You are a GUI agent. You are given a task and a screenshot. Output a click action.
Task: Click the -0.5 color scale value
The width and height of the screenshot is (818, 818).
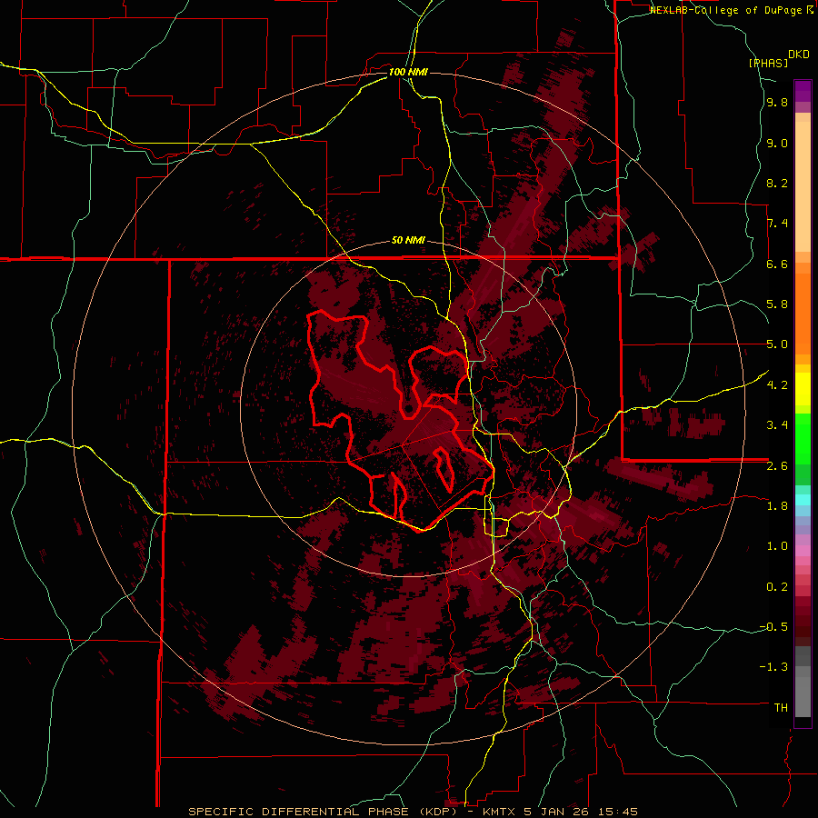coord(774,627)
